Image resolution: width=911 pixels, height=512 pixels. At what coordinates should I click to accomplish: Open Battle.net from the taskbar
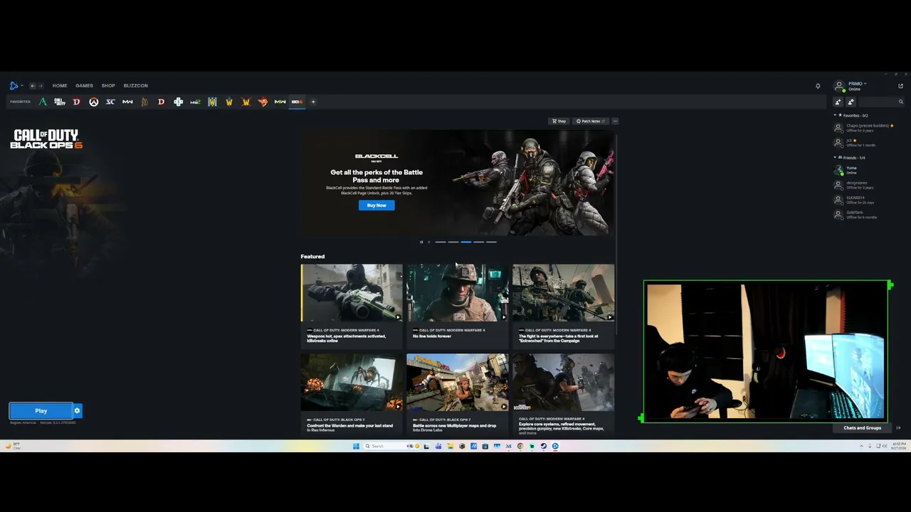555,447
